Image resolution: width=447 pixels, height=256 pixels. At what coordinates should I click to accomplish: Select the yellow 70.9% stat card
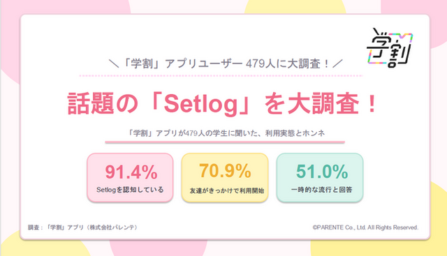225,178
